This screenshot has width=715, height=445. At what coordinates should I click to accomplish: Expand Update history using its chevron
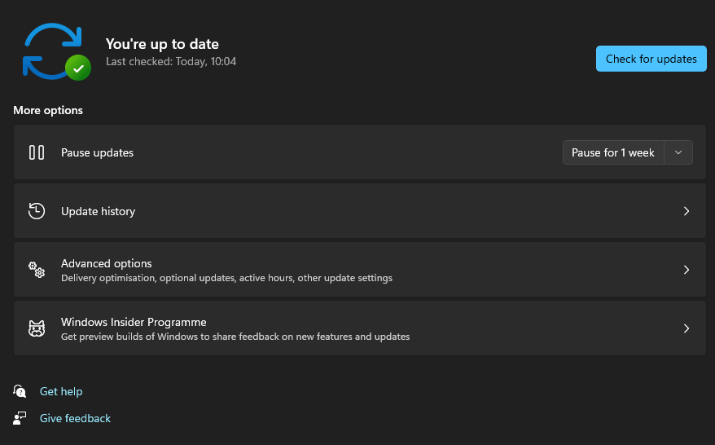686,211
